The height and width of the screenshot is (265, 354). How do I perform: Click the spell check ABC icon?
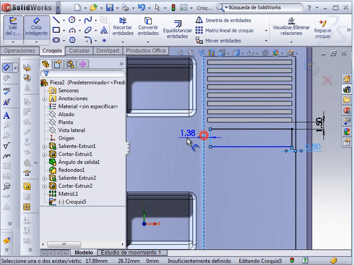point(7,90)
